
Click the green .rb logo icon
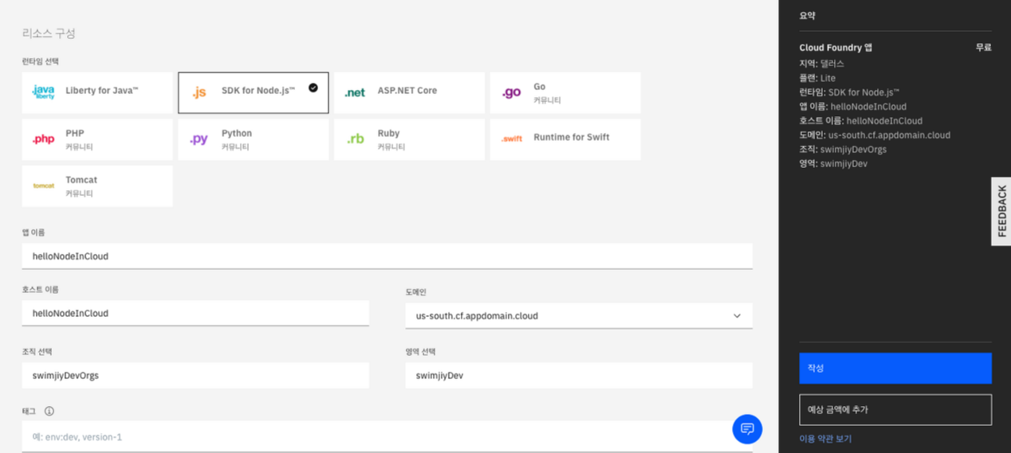tap(356, 139)
